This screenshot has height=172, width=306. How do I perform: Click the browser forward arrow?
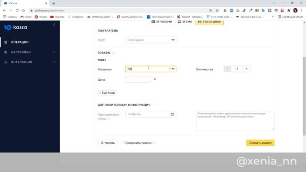11,11
